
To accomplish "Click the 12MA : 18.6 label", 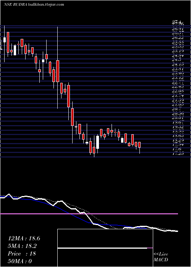I will coord(24,238).
